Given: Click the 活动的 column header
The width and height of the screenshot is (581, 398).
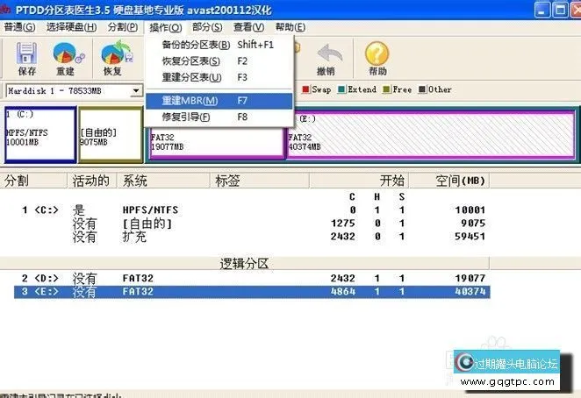Looking at the screenshot, I should pos(92,181).
